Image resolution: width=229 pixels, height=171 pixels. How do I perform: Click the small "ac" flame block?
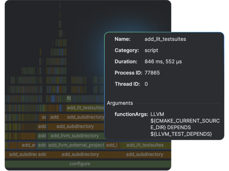[x=44, y=117]
